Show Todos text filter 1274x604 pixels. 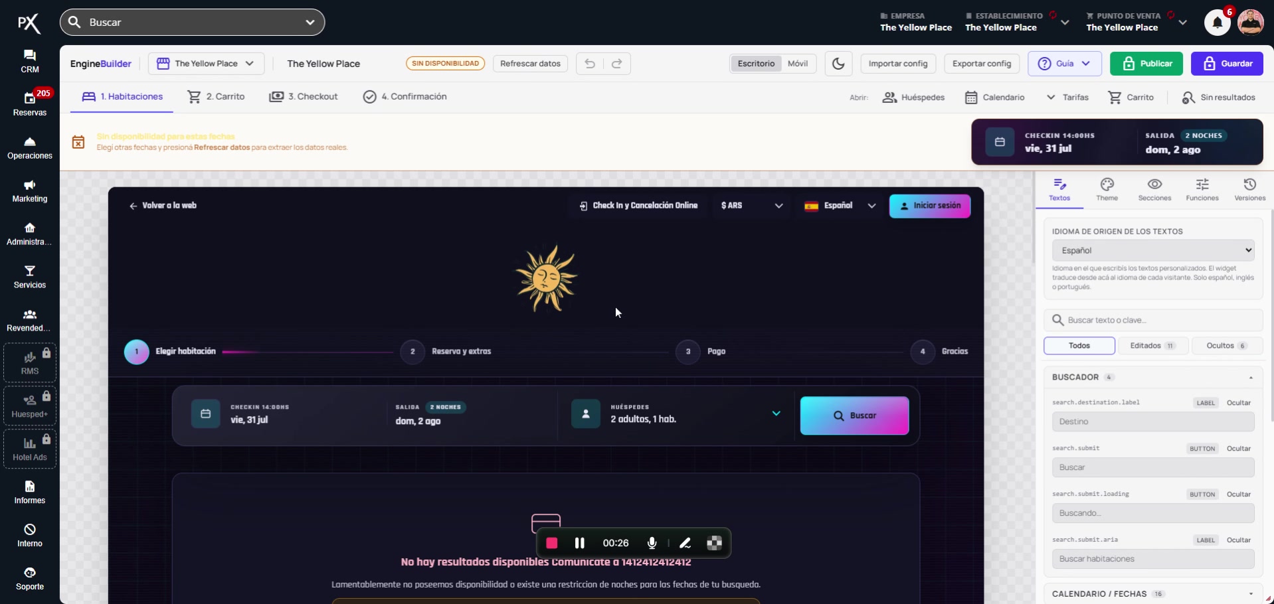coord(1079,346)
